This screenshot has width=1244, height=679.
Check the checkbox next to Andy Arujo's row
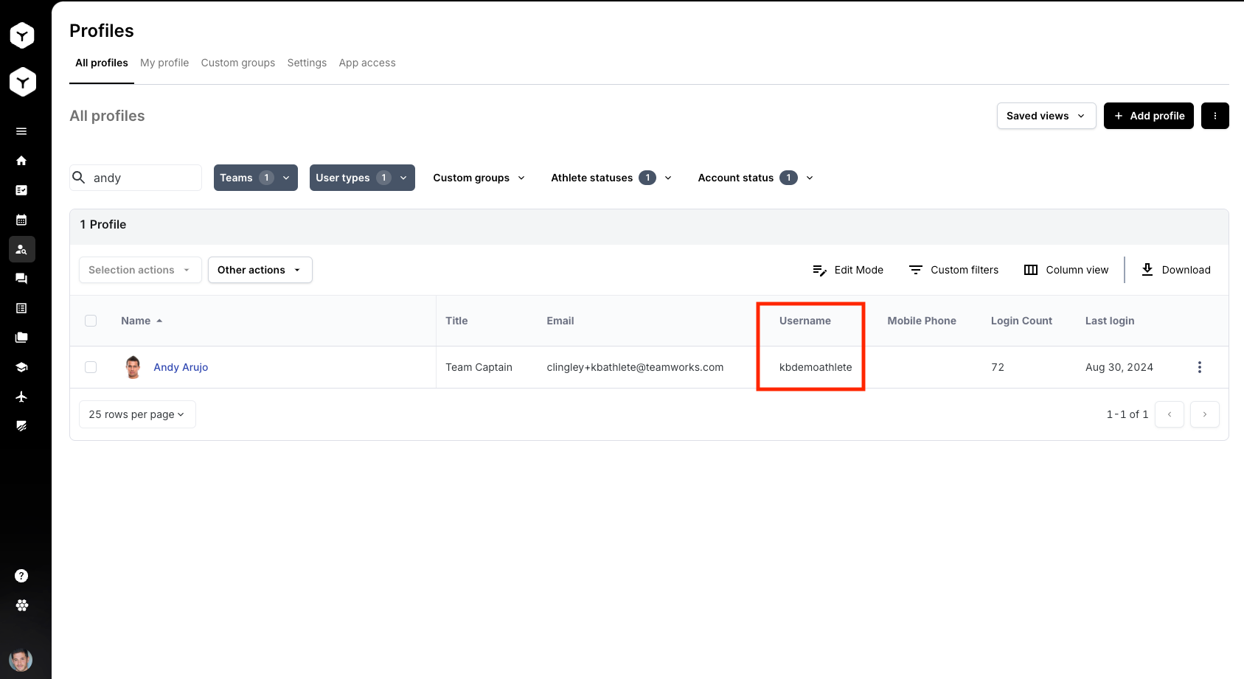coord(90,366)
